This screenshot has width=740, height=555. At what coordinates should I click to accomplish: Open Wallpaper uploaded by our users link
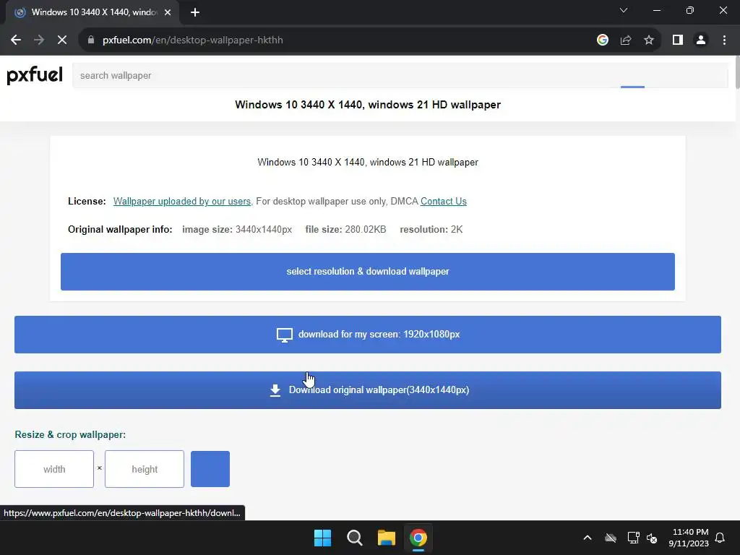click(181, 201)
